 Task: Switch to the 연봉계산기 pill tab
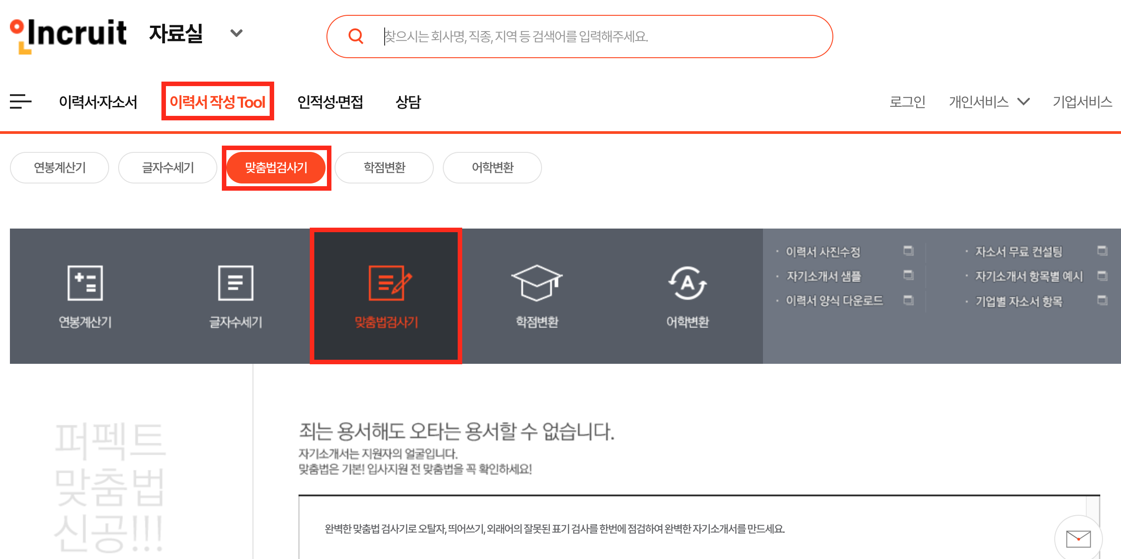point(60,168)
